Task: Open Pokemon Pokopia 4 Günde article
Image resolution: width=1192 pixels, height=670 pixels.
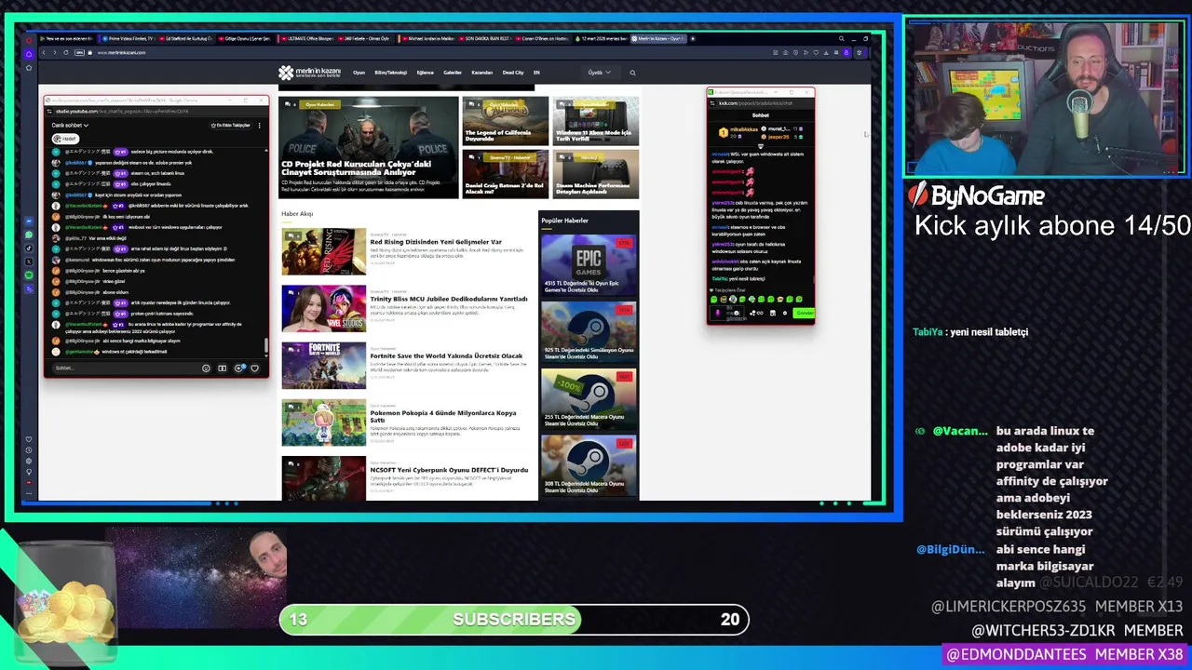Action: tap(442, 416)
